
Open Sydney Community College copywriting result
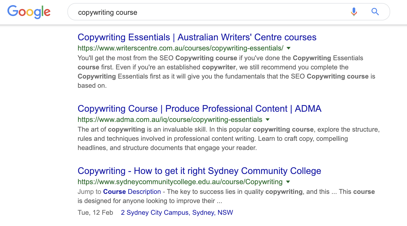point(199,171)
